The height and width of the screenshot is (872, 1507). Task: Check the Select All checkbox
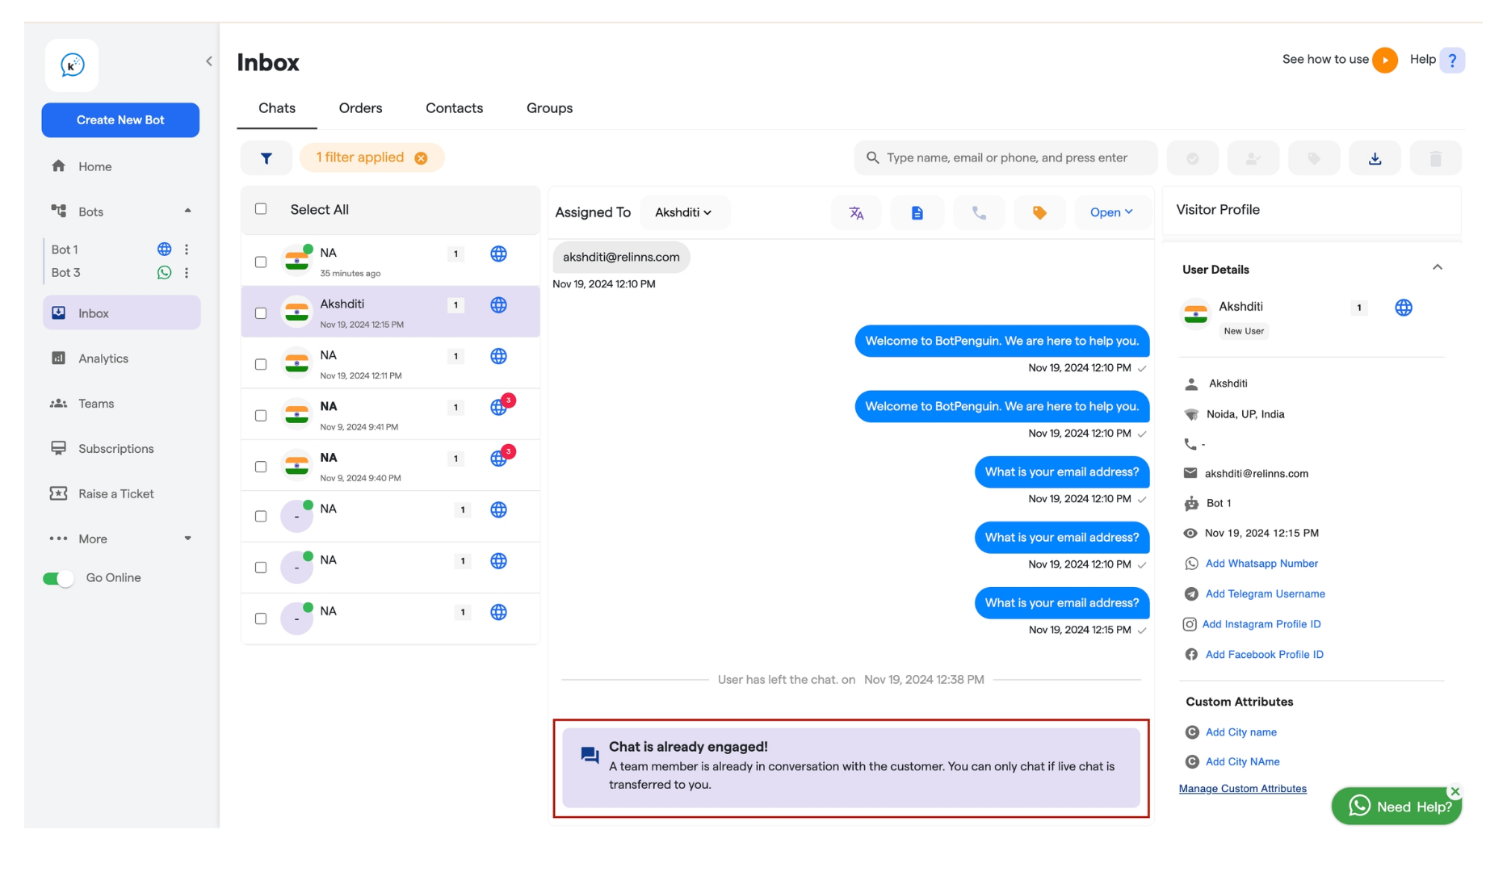[261, 209]
